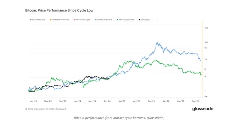Click the Glassnode copyright notice
This screenshot has height=137, width=231.
[x=46, y=109]
